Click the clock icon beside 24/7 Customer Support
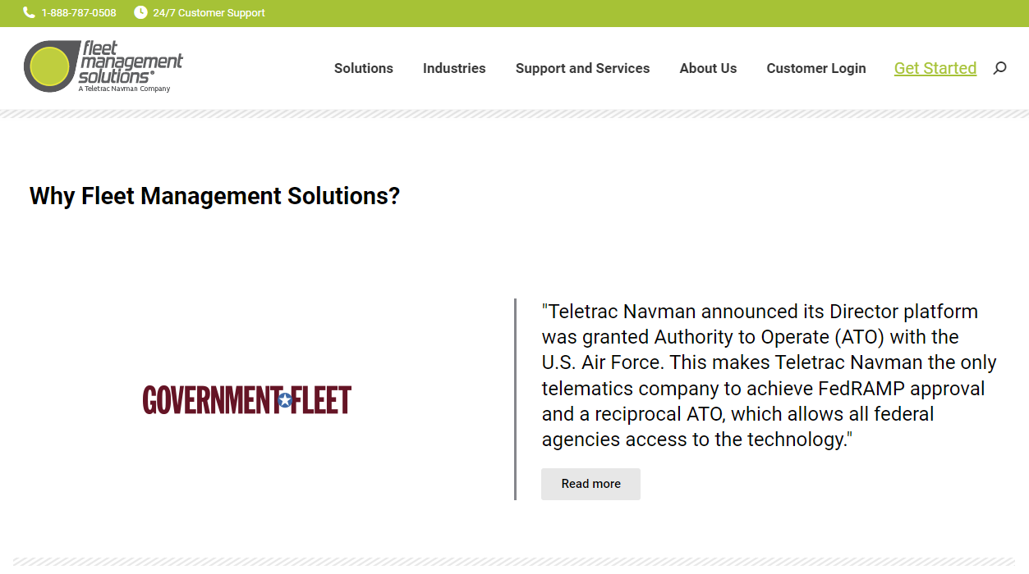The image size is (1029, 574). pos(140,12)
